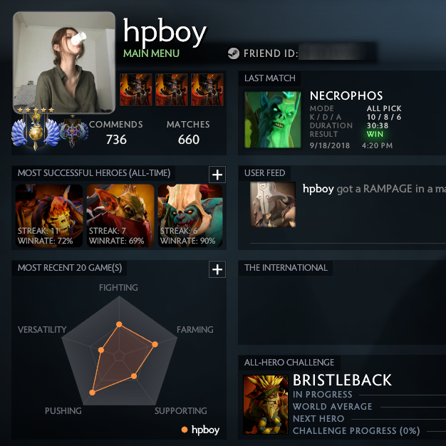Open the Necrophos last match portrait

pos(272,120)
